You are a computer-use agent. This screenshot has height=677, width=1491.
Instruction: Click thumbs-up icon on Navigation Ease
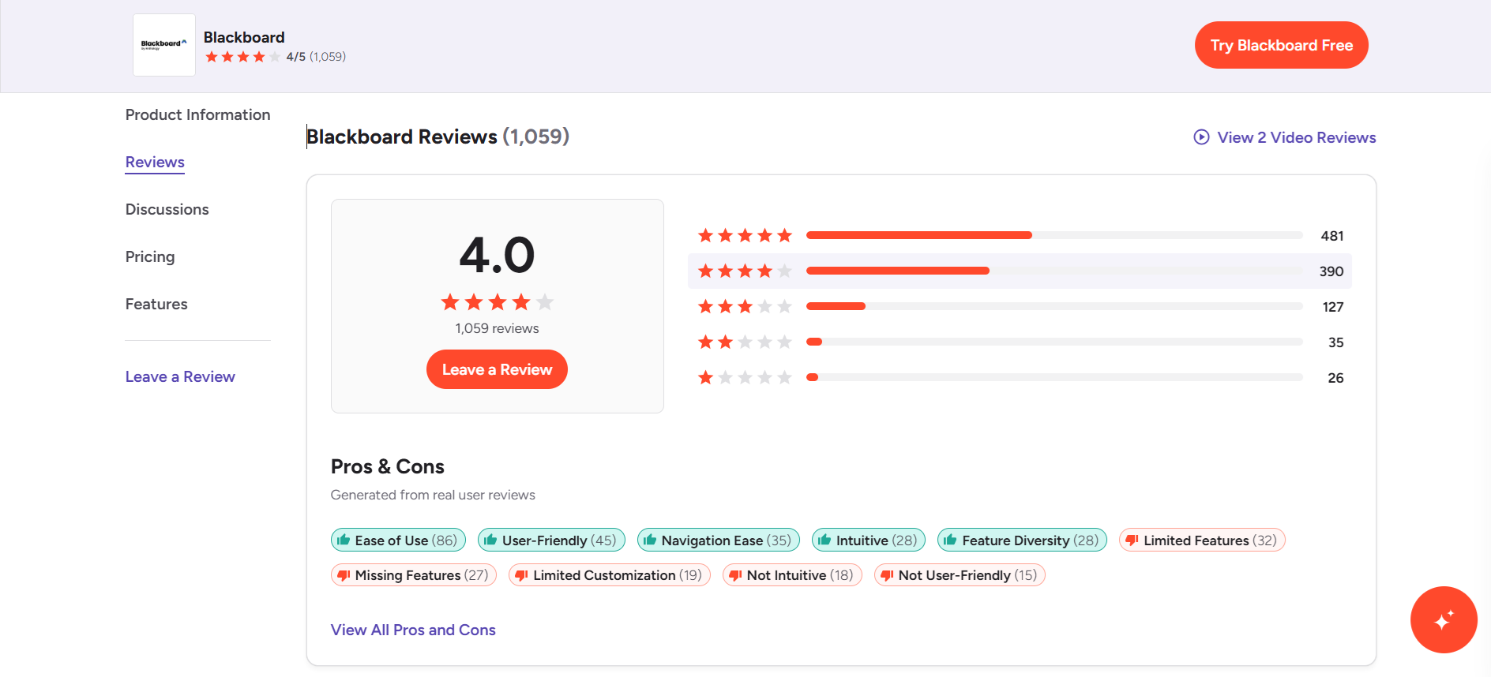pos(650,540)
